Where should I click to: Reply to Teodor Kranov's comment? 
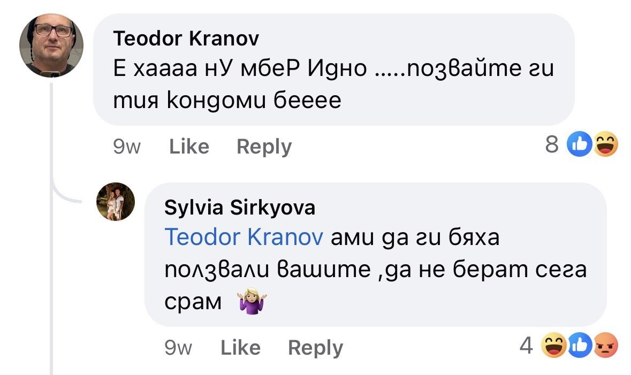click(264, 146)
